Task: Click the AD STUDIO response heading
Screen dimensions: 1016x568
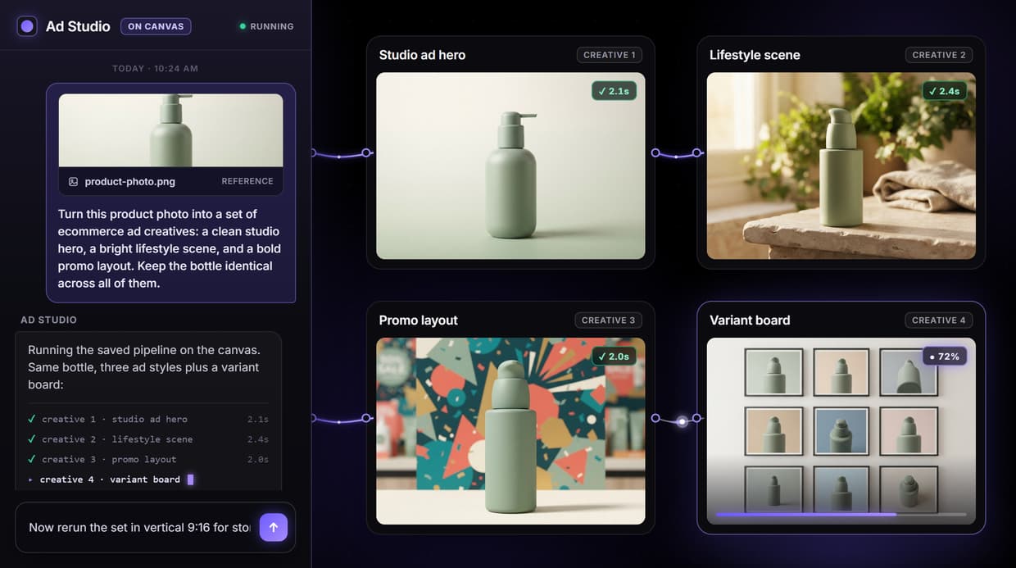Action: tap(48, 320)
